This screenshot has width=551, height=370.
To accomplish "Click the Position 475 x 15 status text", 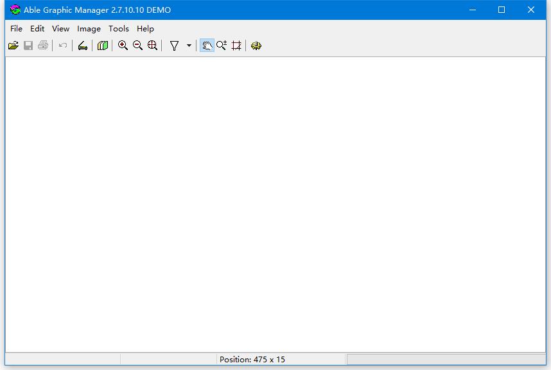I will 252,360.
